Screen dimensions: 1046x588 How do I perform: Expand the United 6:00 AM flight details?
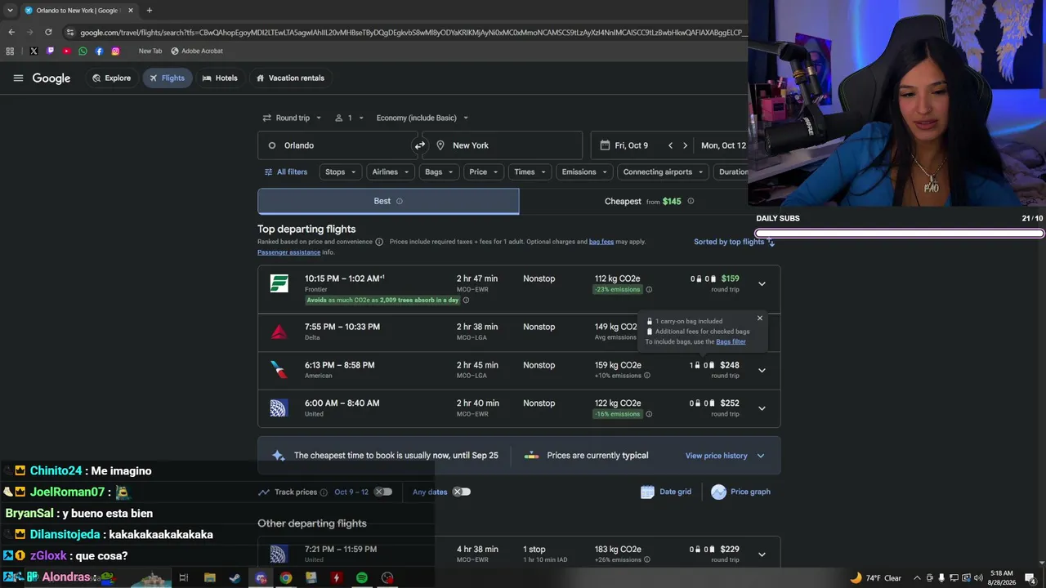[762, 408]
